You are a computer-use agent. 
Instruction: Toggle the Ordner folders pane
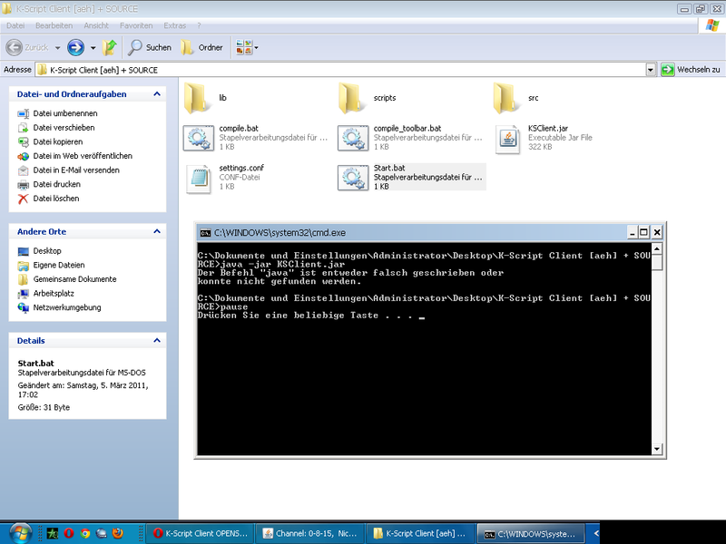(201, 47)
